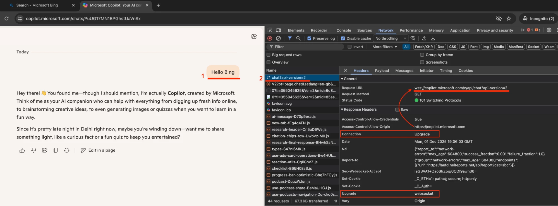This screenshot has height=206, width=558.
Task: Open the Cookies tab of request
Action: [x=465, y=71]
